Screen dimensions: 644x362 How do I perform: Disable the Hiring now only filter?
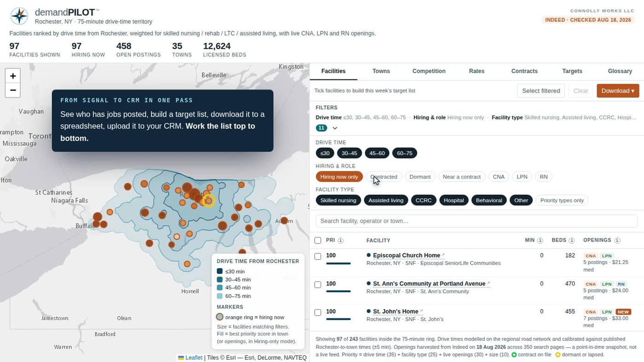339,176
